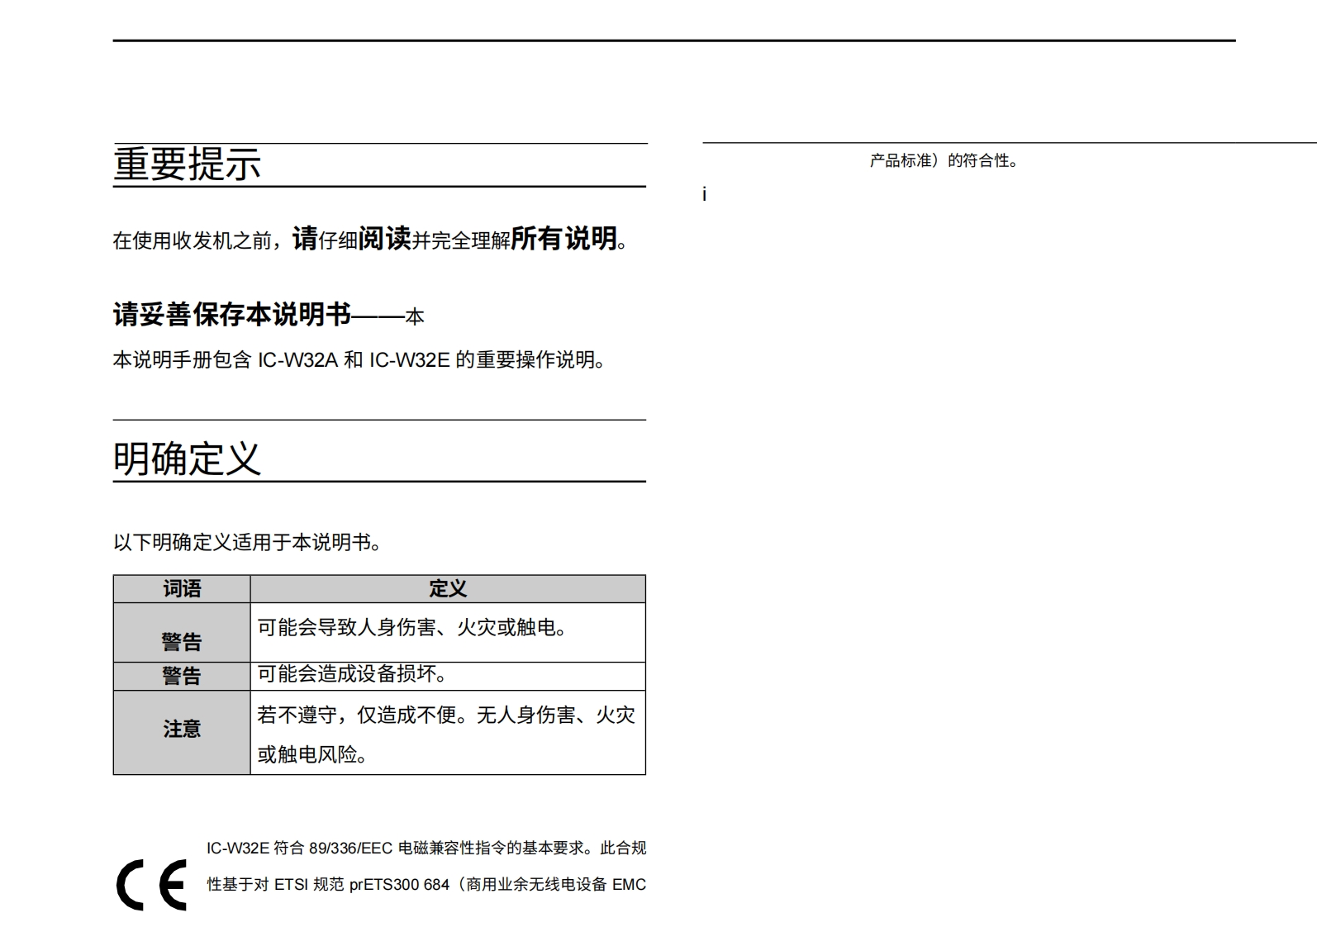The width and height of the screenshot is (1317, 927).
Task: Click the 警告 cell beside the 人身伤害 definition
Action: click(182, 641)
